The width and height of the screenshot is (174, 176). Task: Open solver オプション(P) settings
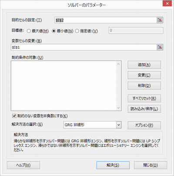(x=144, y=125)
